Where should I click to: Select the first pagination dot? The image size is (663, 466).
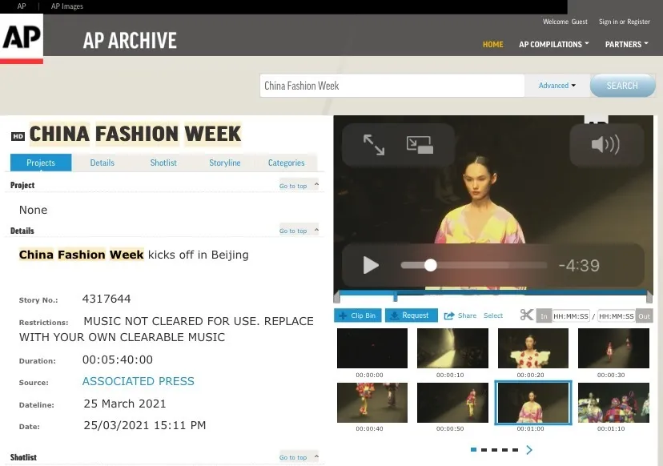[x=473, y=450]
